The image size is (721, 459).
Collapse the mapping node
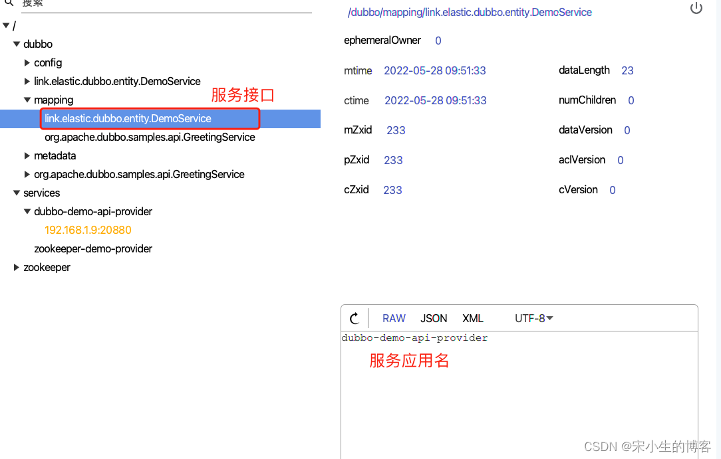pos(27,100)
